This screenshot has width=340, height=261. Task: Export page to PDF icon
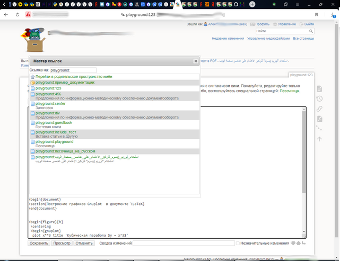[319, 119]
